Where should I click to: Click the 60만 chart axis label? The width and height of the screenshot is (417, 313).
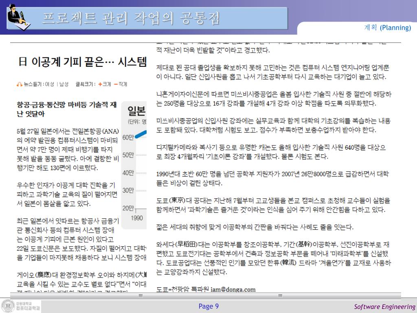tap(128, 138)
